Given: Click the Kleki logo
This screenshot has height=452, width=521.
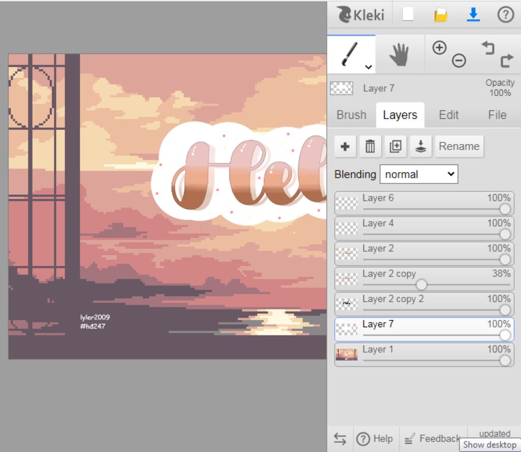Looking at the screenshot, I should pos(360,15).
